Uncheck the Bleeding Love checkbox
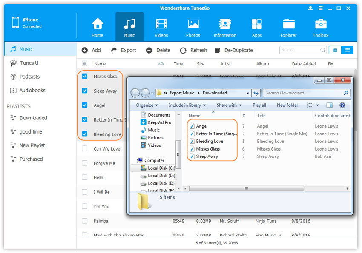 [84, 134]
